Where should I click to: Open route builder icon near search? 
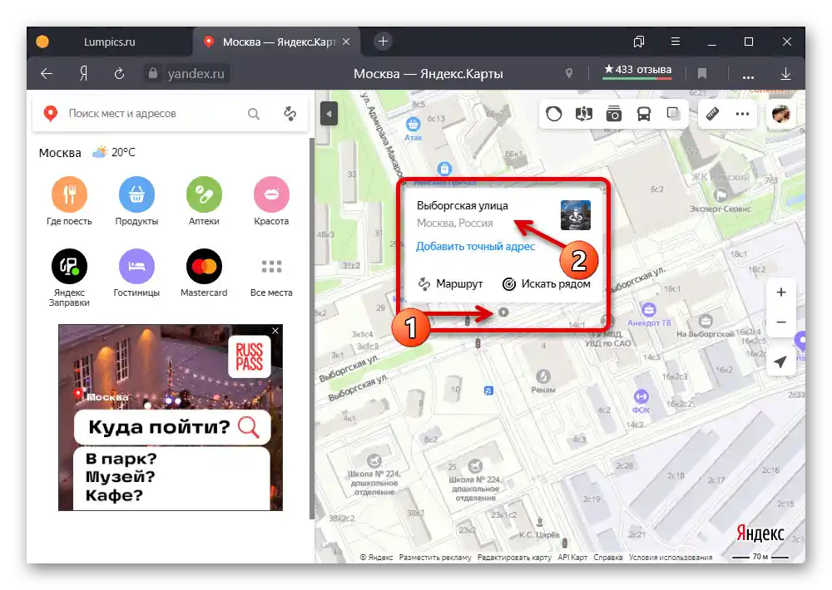tap(290, 114)
